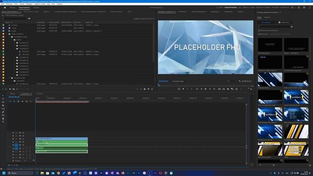Open Program monitor wrench settings
Viewport: 313px width, 176px height.
pyautogui.click(x=240, y=81)
